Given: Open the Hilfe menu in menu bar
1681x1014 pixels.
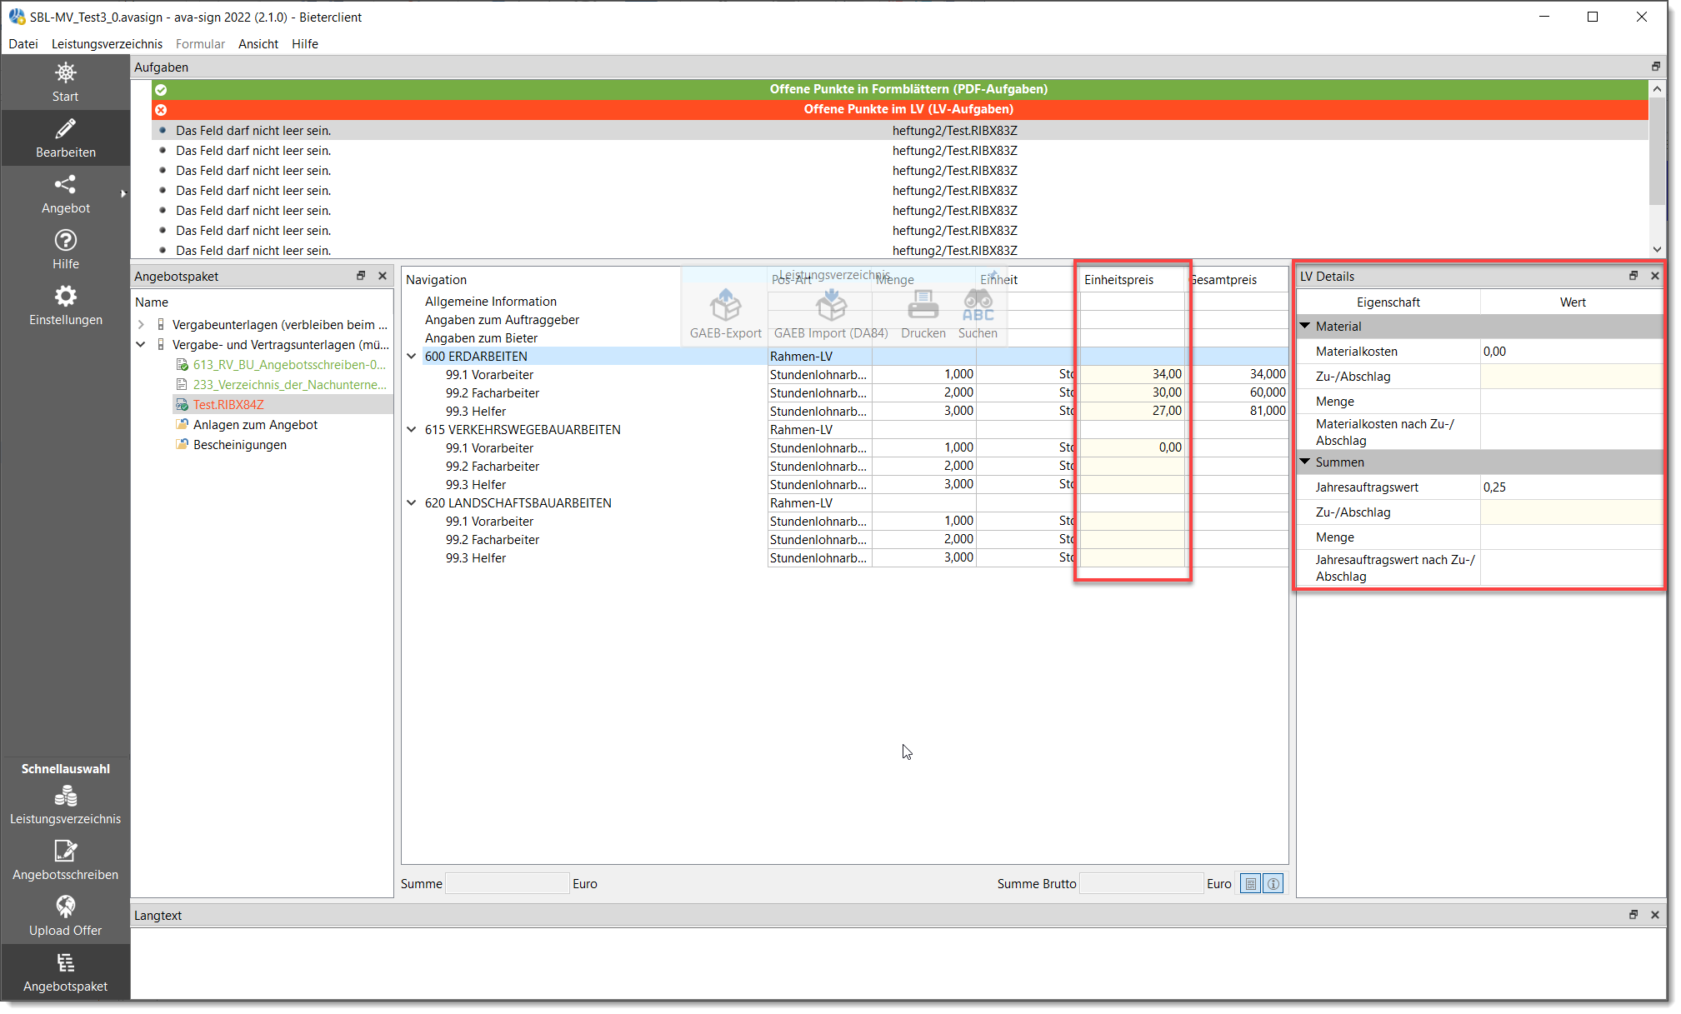Looking at the screenshot, I should point(305,44).
